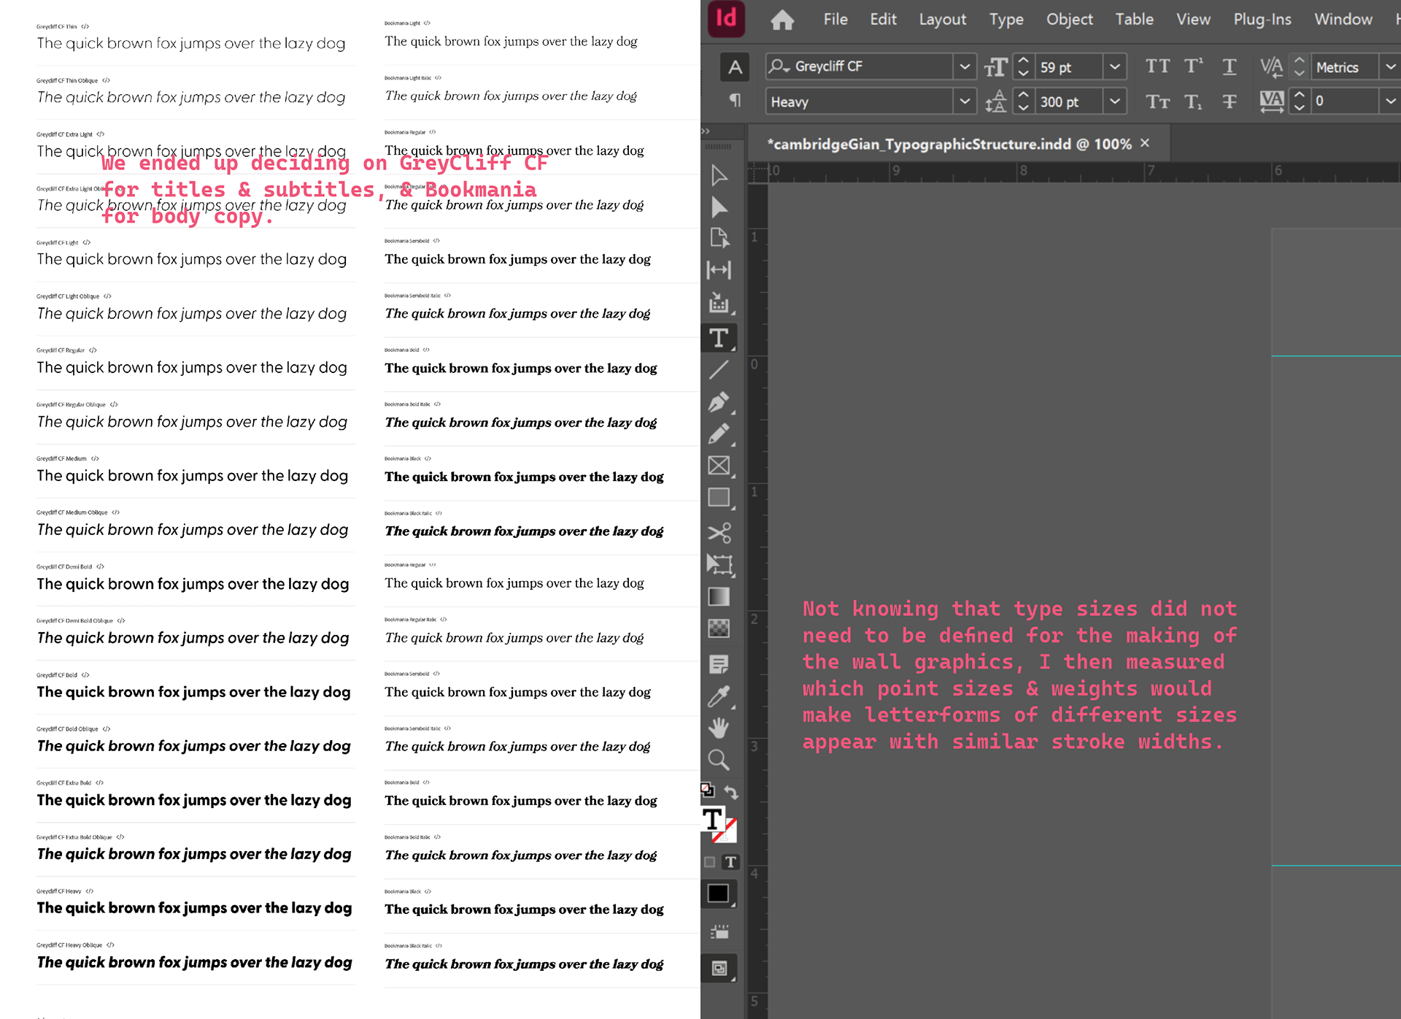Click into the font size 59 pt field
1401x1019 pixels.
[x=1068, y=67]
